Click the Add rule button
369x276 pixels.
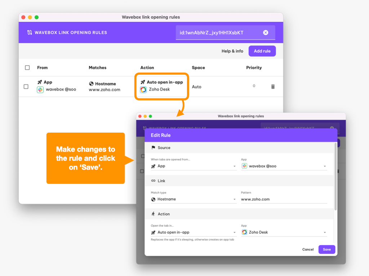point(262,51)
